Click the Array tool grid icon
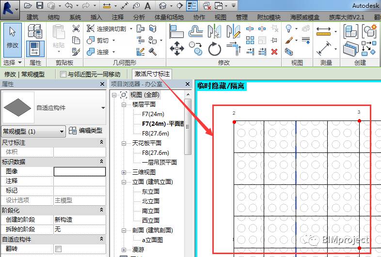 [x=250, y=40]
